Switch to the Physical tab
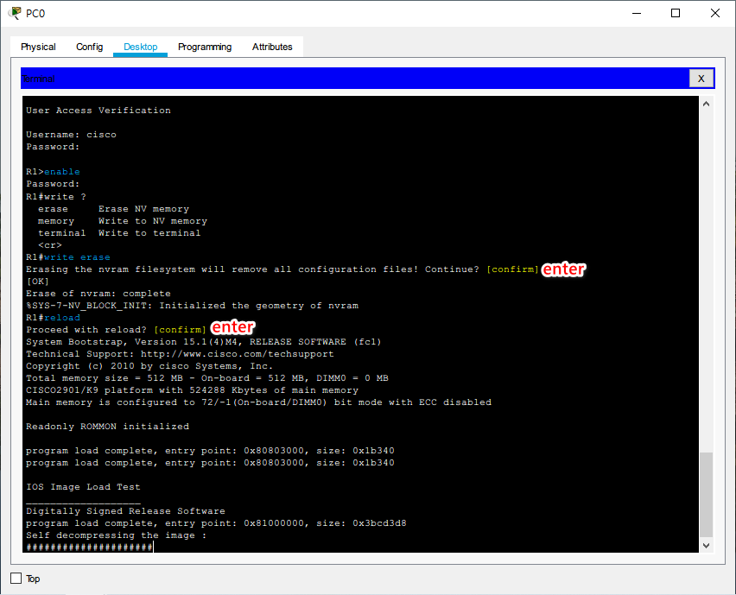The image size is (736, 595). click(x=38, y=47)
